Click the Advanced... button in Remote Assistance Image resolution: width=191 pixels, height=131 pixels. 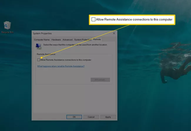(x=100, y=80)
